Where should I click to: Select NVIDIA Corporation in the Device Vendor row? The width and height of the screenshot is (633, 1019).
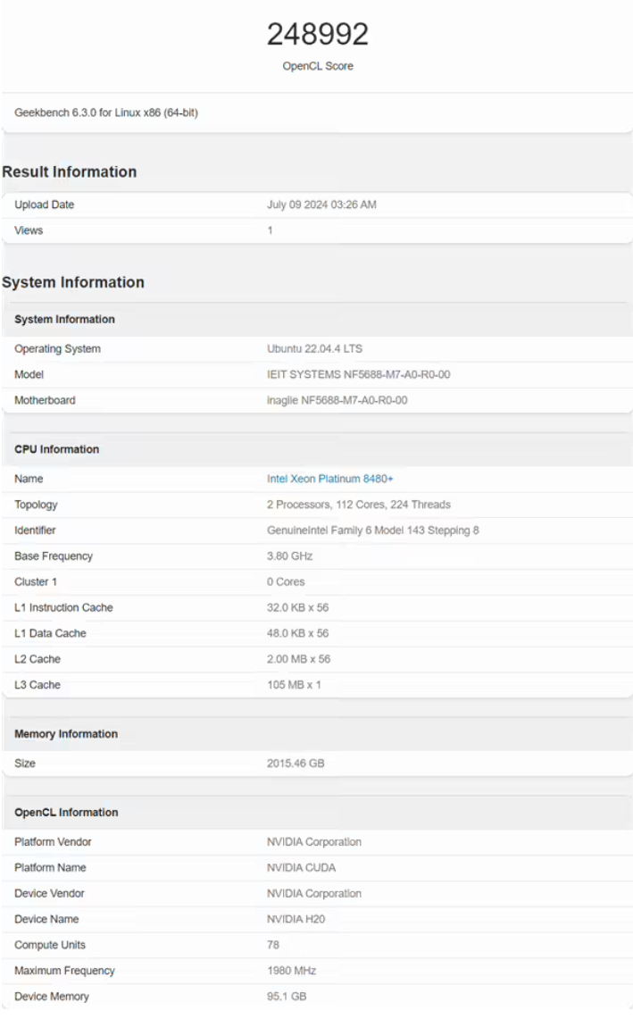(x=314, y=894)
